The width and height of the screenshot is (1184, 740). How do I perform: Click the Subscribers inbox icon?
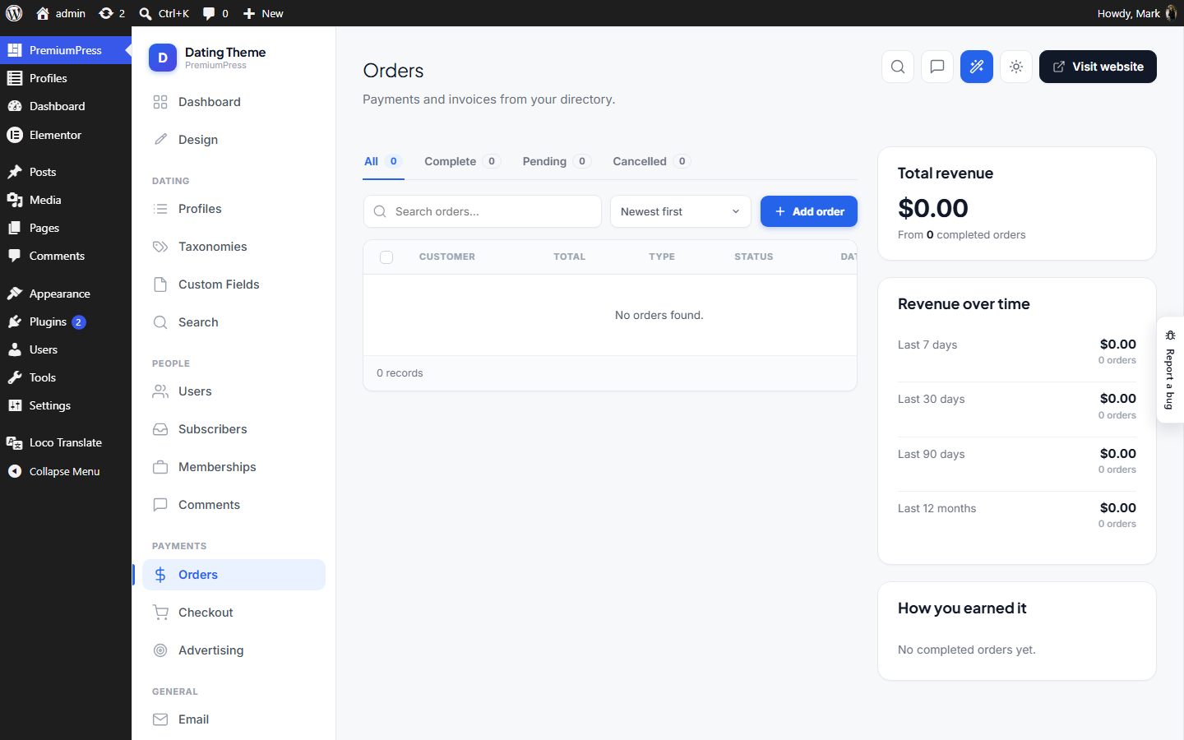coord(160,429)
